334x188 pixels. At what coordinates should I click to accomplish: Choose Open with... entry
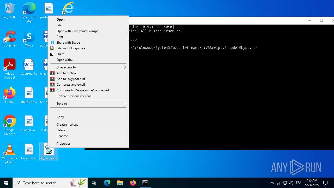coord(88,60)
